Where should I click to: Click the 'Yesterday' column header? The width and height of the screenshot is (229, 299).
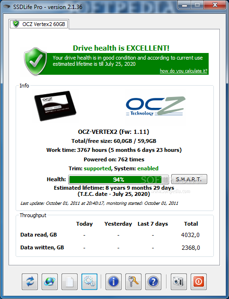pos(118,224)
